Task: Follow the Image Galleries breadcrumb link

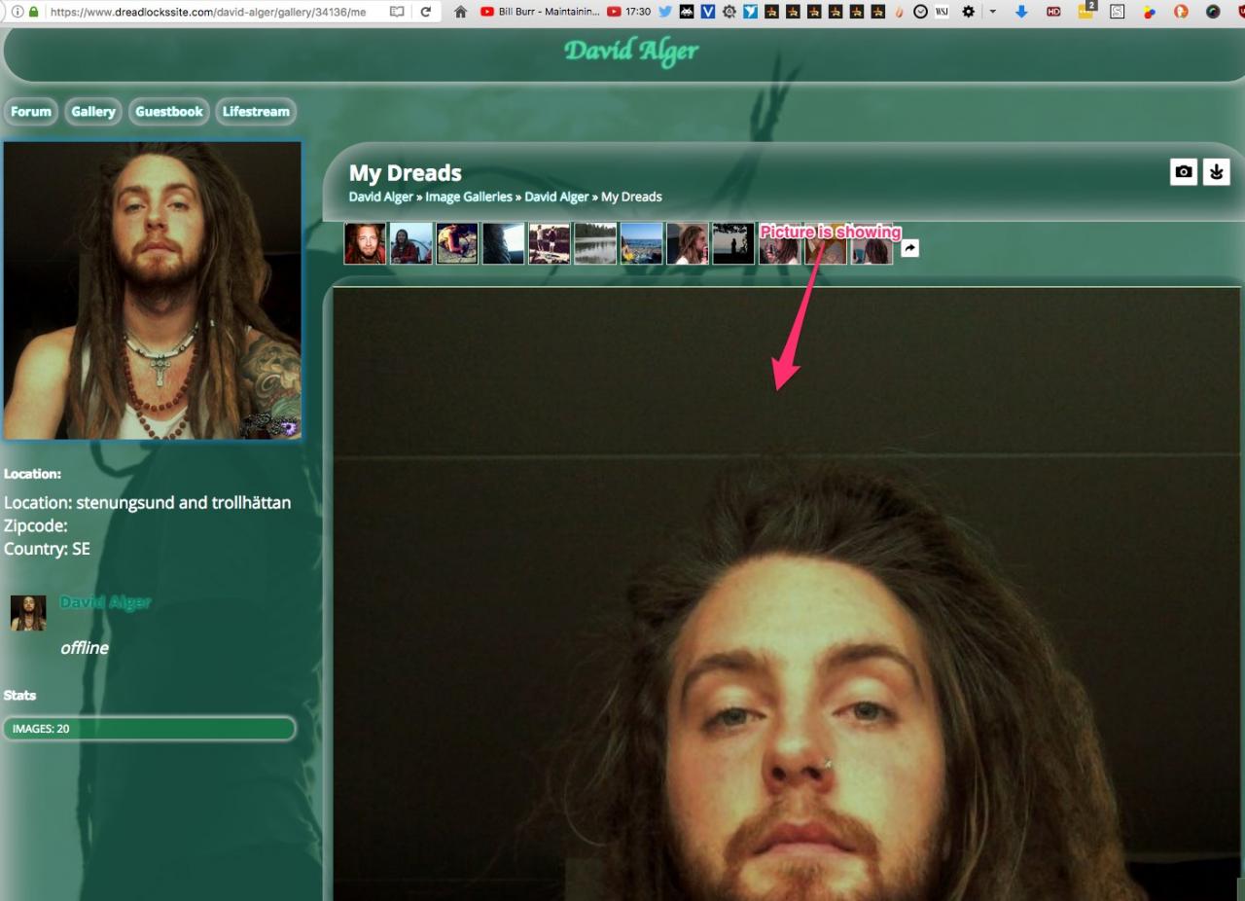Action: (469, 197)
